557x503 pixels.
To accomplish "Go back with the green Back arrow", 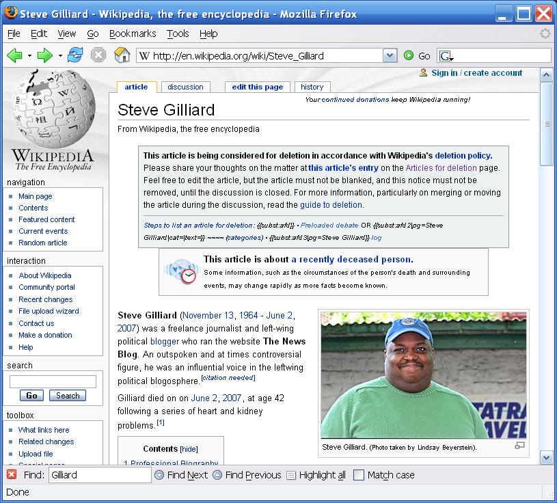I will pyautogui.click(x=14, y=55).
